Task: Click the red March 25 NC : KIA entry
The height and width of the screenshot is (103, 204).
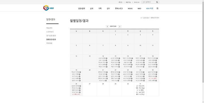Action: [153, 78]
